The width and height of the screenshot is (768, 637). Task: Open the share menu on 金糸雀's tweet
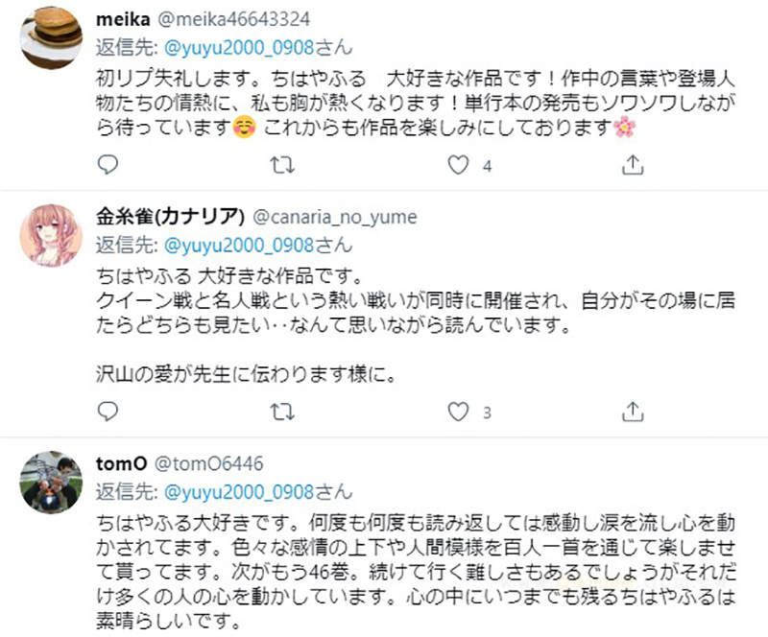click(633, 413)
